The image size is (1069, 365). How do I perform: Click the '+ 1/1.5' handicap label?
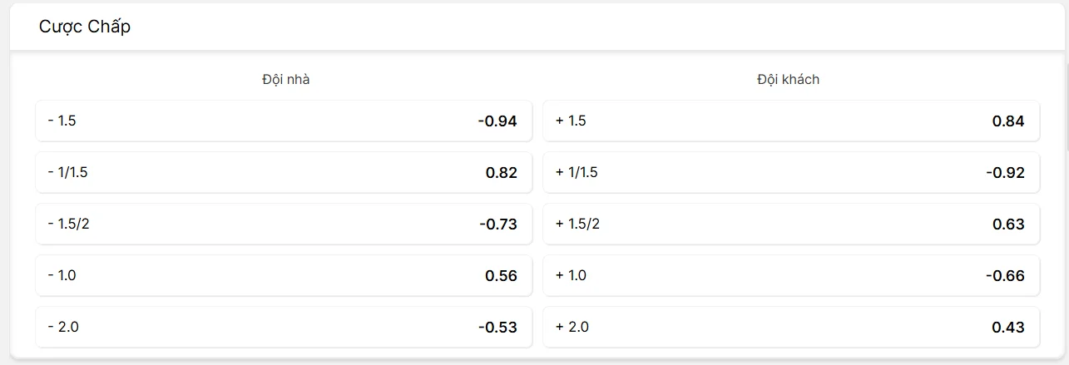pos(576,172)
